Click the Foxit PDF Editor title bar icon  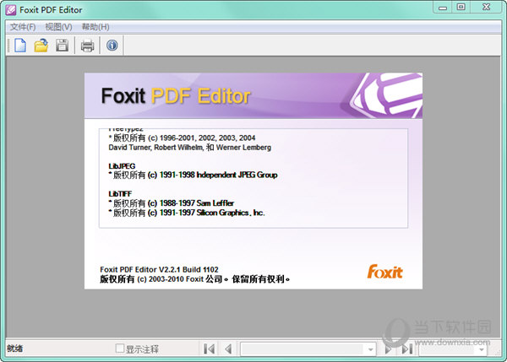(x=11, y=10)
